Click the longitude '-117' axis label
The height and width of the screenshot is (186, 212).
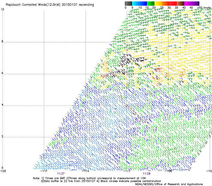pyautogui.click(x=44, y=171)
